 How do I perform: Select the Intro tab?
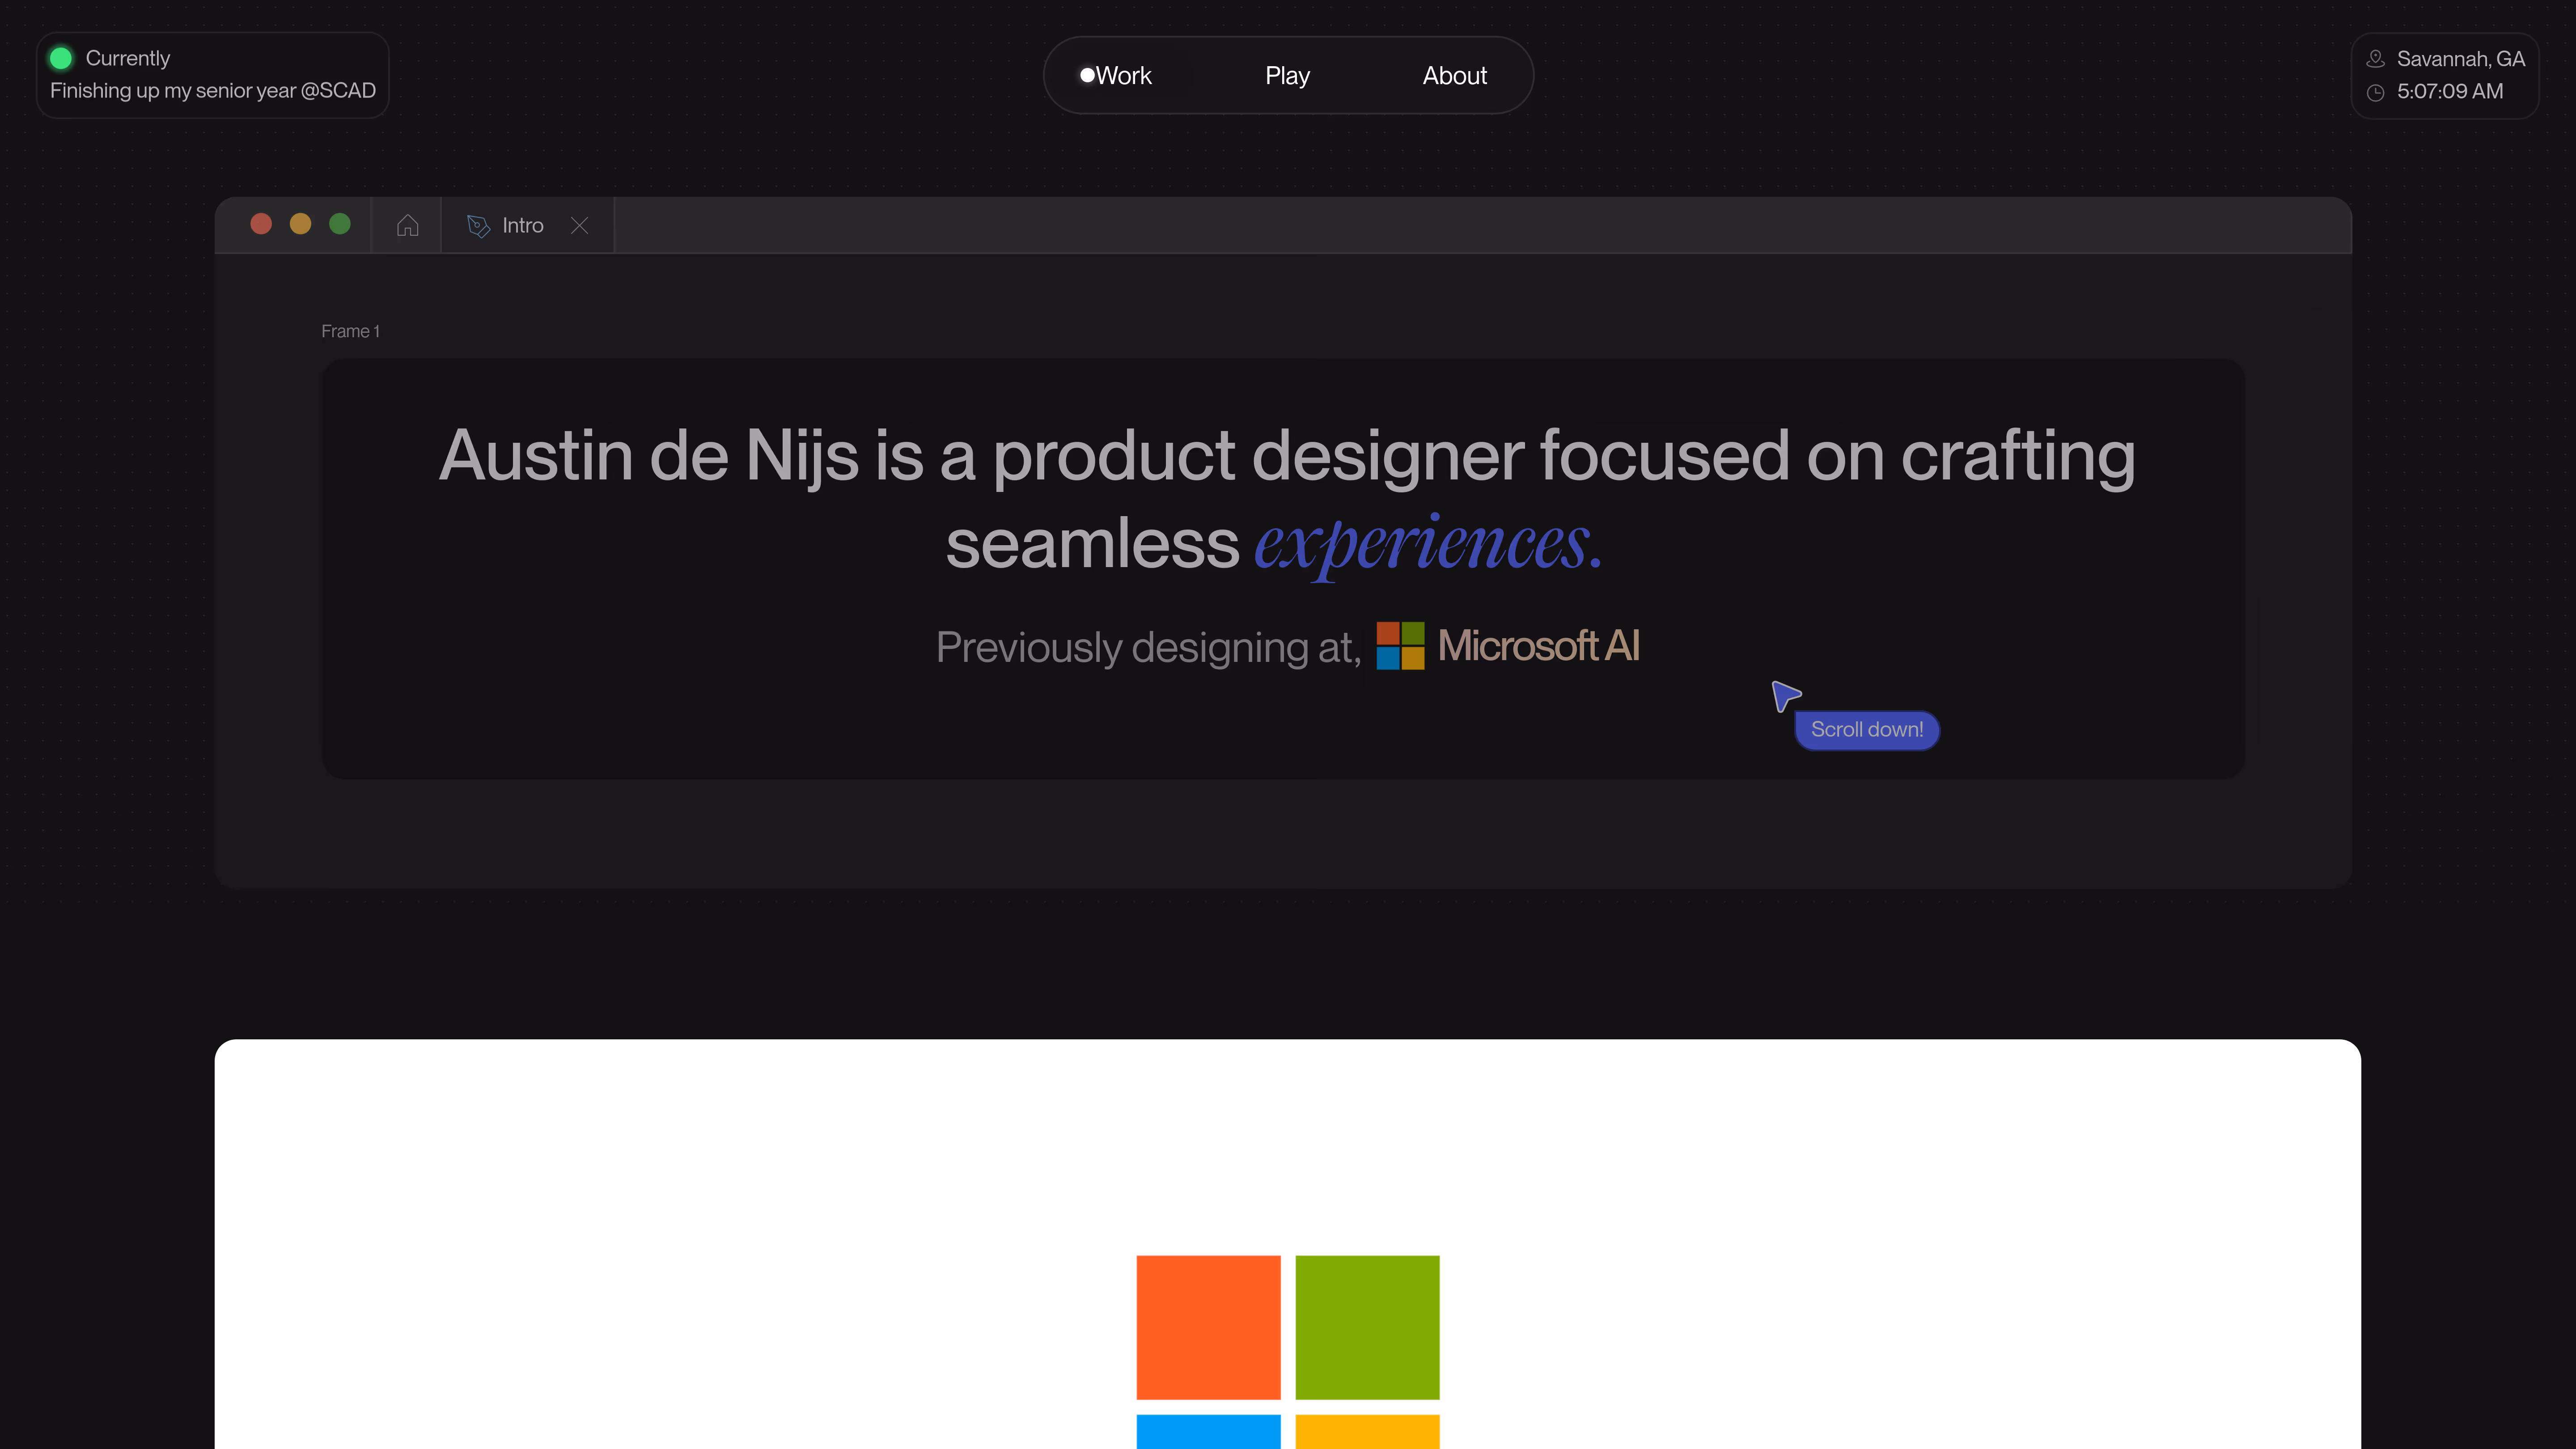[x=522, y=226]
